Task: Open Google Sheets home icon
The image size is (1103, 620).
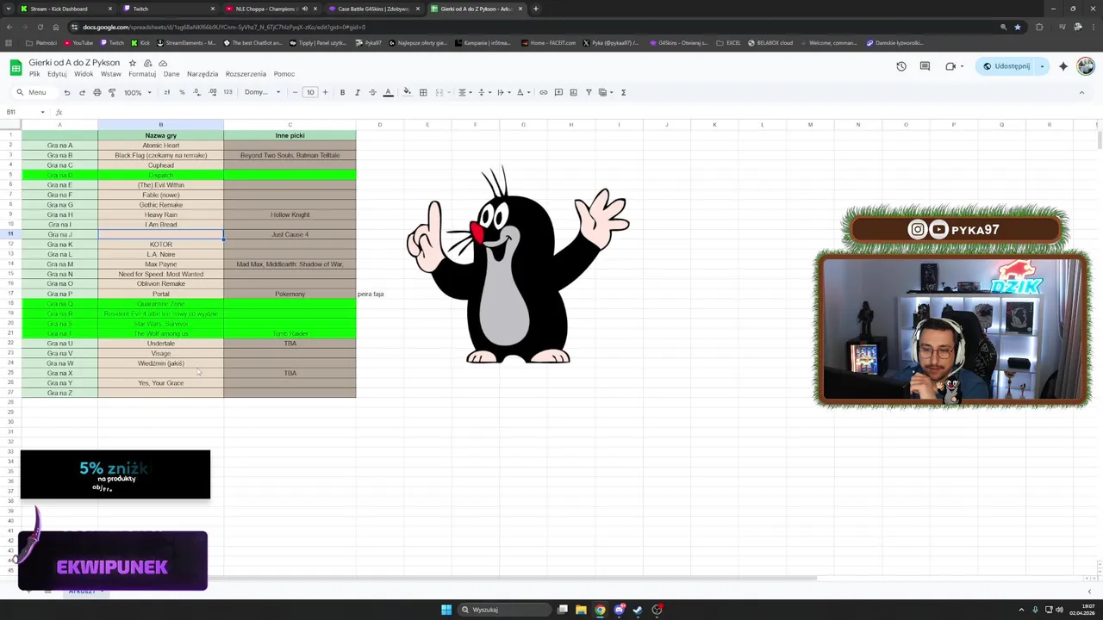Action: (16, 67)
